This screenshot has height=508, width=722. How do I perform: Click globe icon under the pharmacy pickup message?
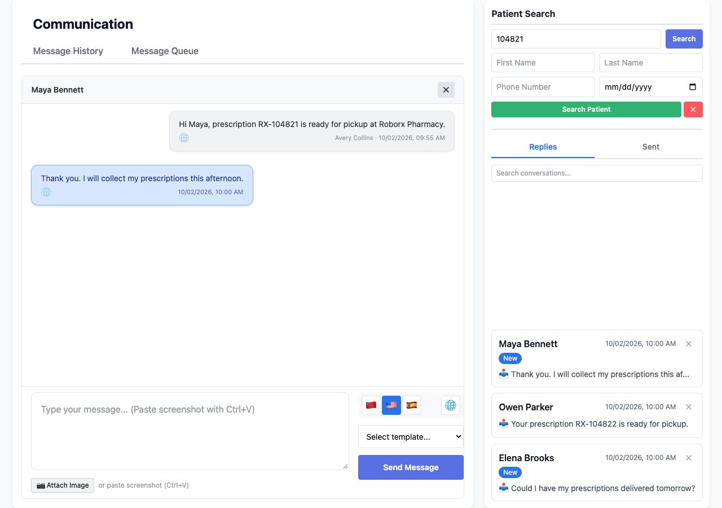[184, 138]
